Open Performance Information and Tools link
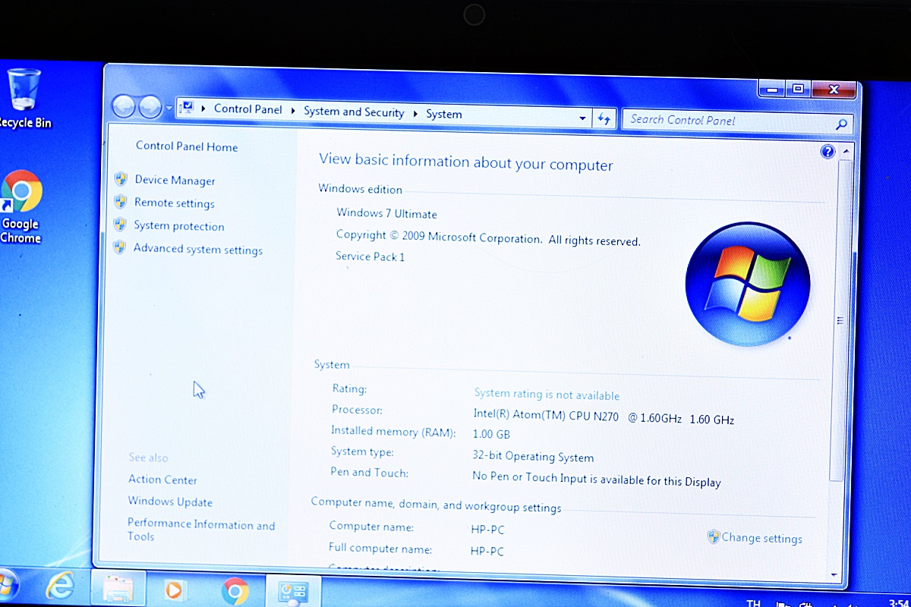 201,530
